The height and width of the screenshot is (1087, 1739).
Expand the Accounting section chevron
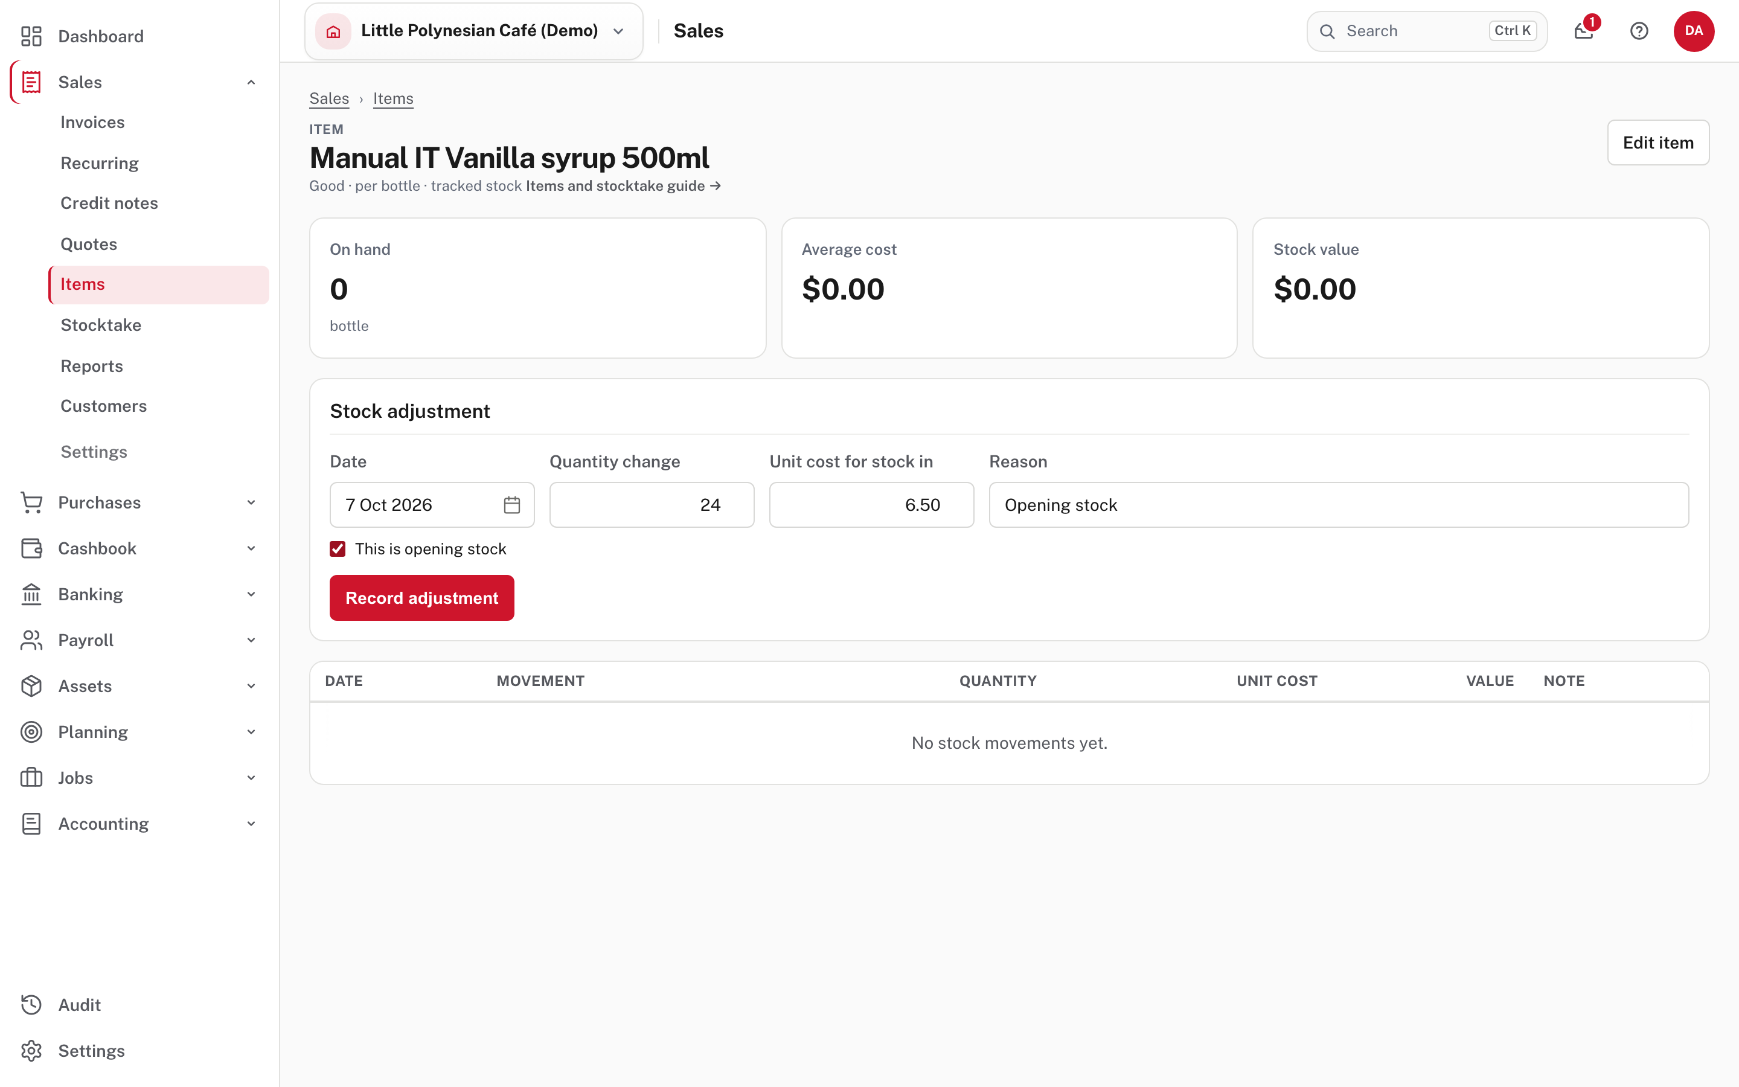click(x=251, y=824)
